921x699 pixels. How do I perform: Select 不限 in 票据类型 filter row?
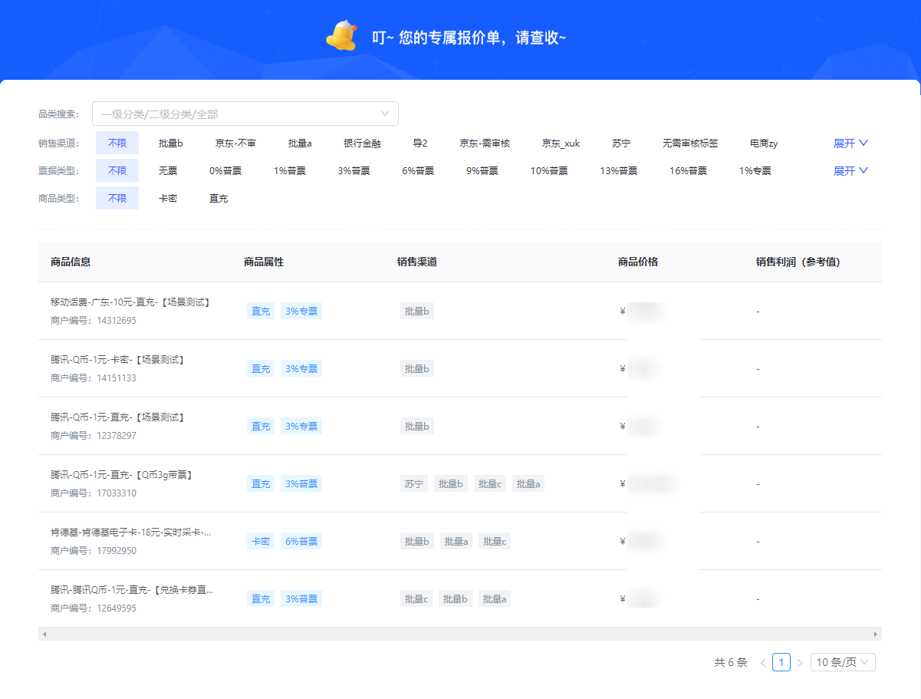[x=117, y=171]
